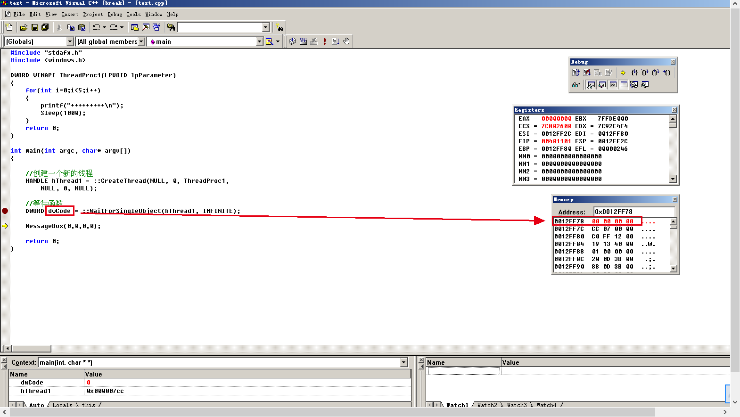Click the Find in Files binoculars icon
Screen dimensions: 740x417
(x=171, y=27)
